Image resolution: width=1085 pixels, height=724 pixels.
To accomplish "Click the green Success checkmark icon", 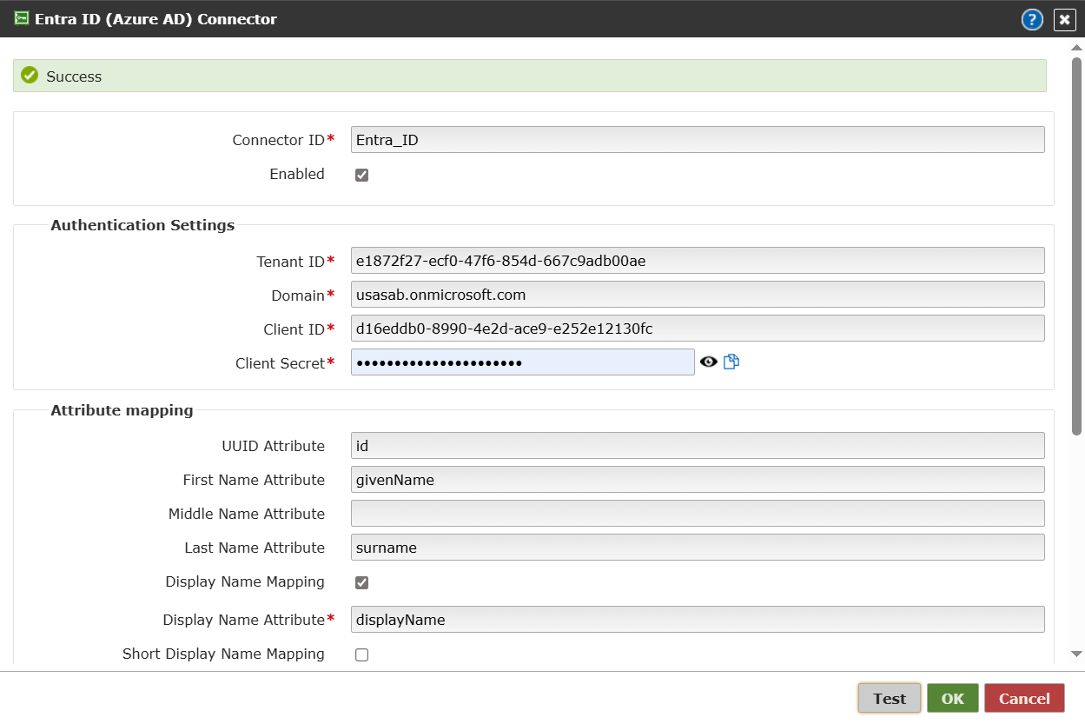I will coord(30,76).
